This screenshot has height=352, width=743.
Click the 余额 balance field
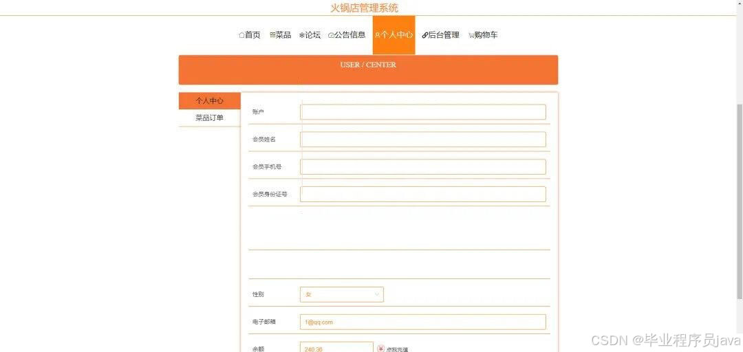pyautogui.click(x=336, y=348)
